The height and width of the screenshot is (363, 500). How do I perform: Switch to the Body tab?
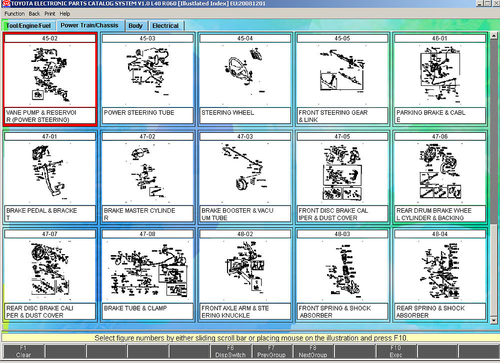[x=135, y=26]
